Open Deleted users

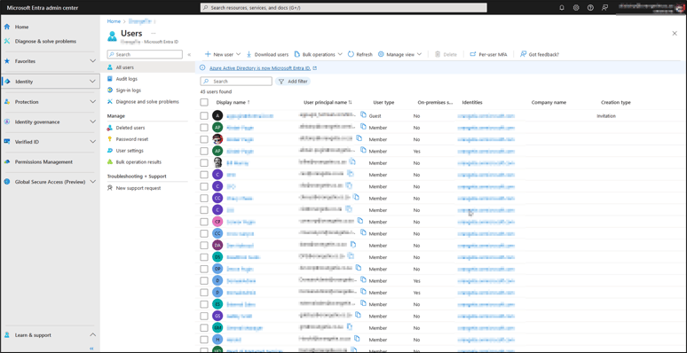(130, 128)
